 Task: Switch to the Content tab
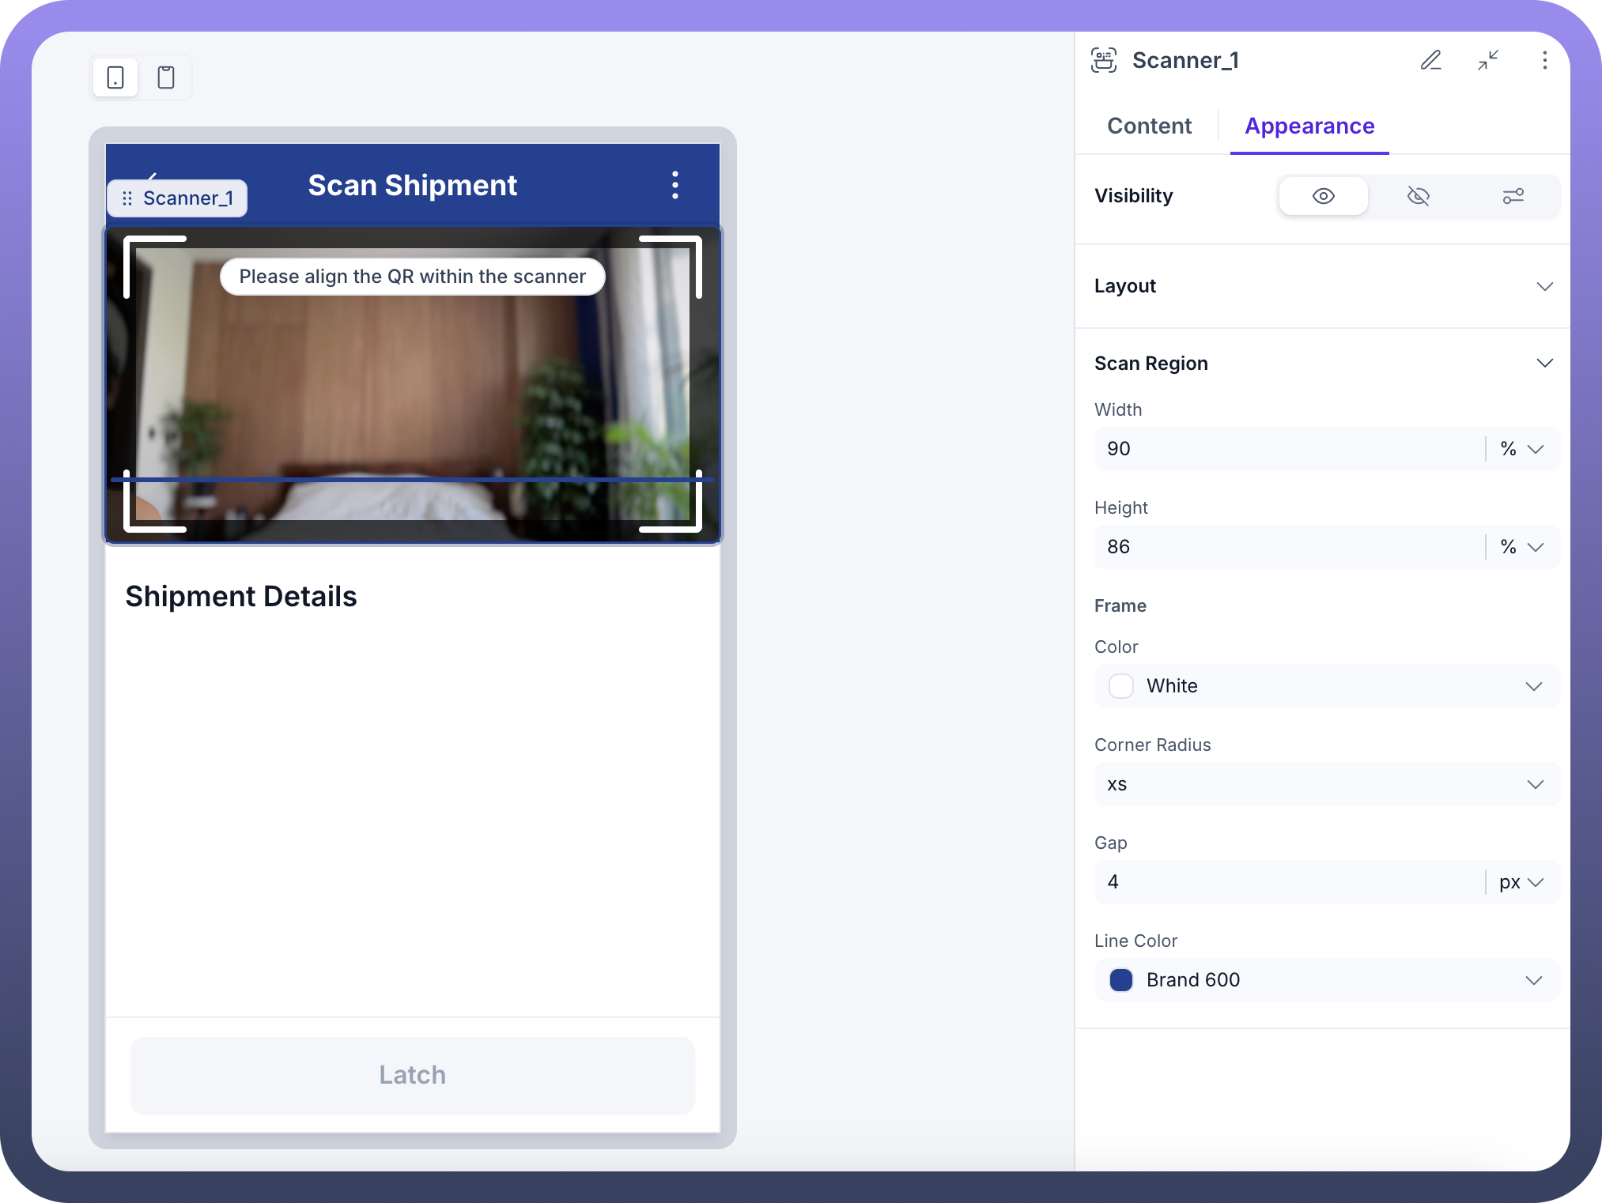point(1149,126)
